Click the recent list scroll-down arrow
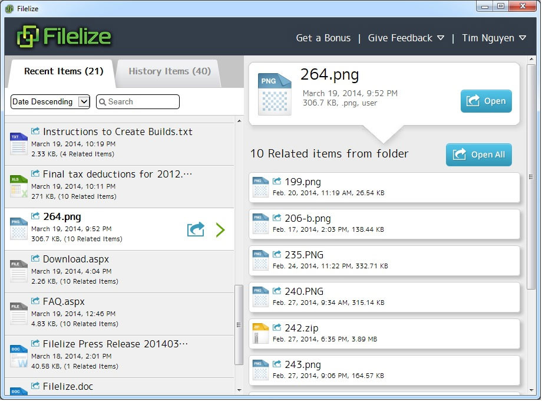This screenshot has width=542, height=401. tap(239, 390)
